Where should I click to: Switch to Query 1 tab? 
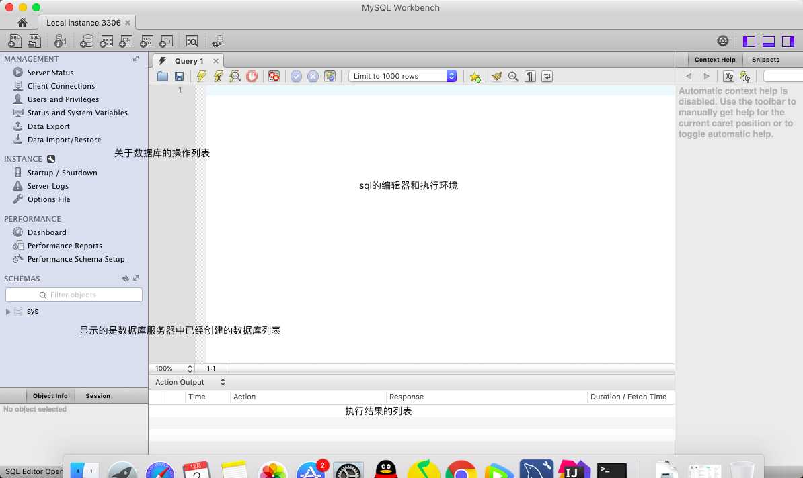tap(188, 61)
